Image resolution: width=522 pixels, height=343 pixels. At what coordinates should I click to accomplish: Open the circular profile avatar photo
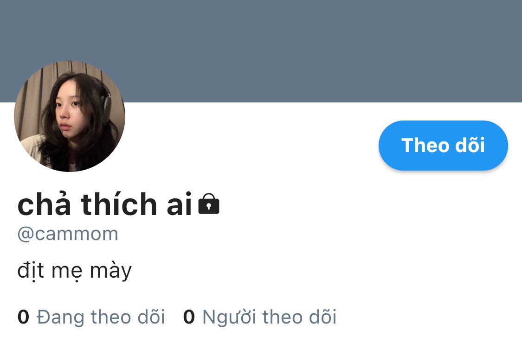coord(70,116)
